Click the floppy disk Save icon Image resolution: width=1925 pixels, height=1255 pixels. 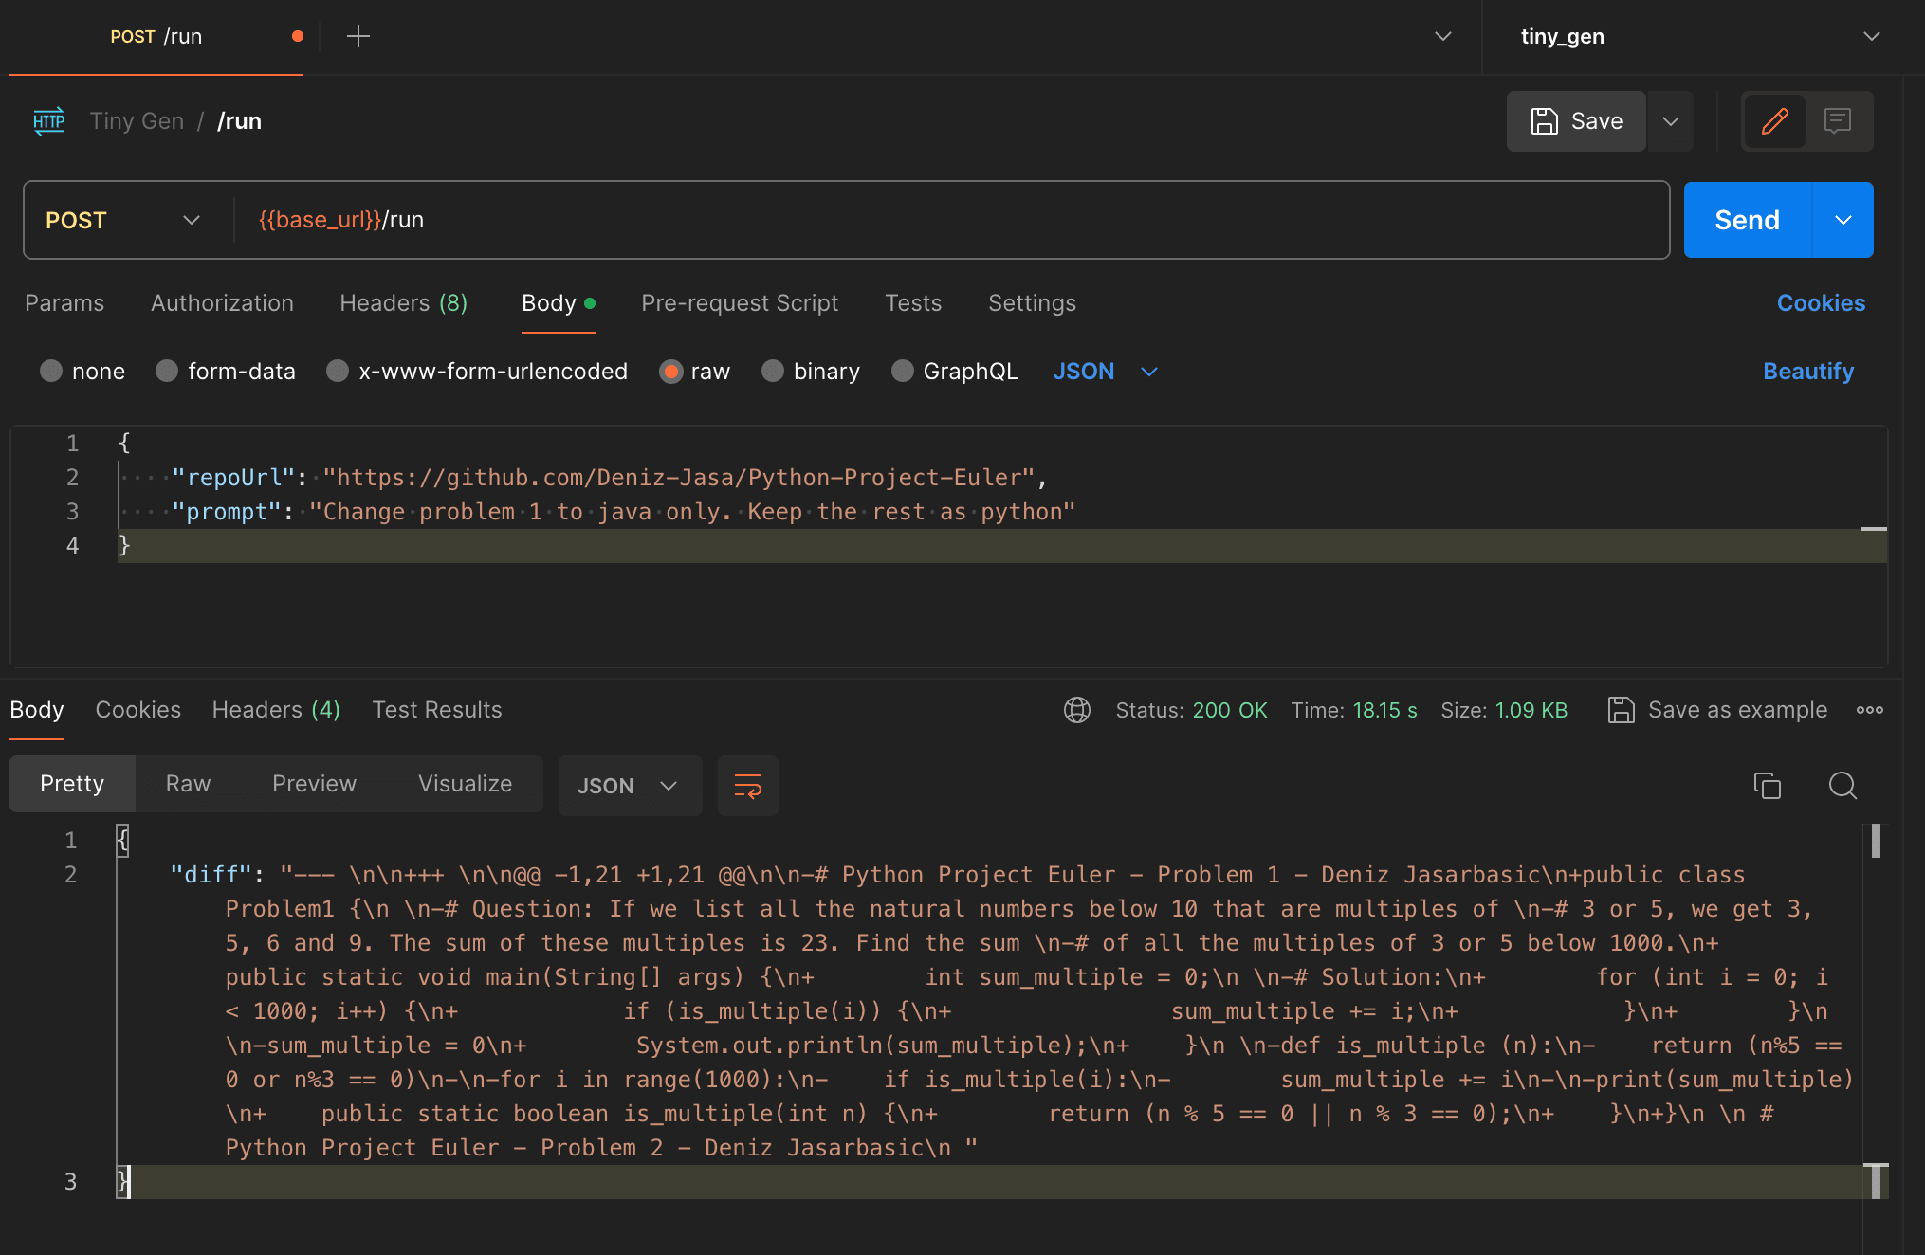pos(1544,121)
